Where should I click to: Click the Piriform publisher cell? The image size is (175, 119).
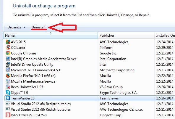point(106,48)
